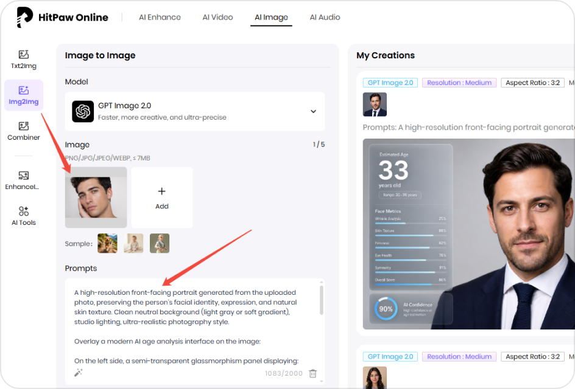This screenshot has width=575, height=389.
Task: Switch to the AI Video tab
Action: [x=217, y=17]
